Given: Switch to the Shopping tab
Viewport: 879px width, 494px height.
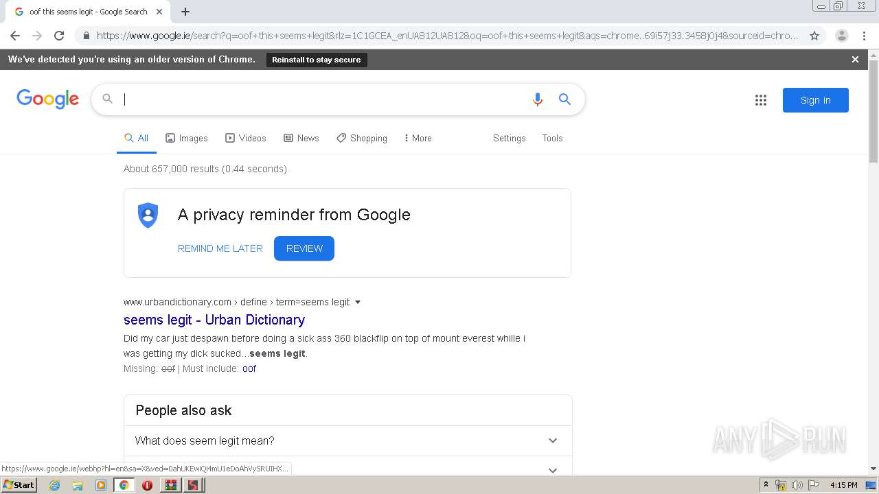Looking at the screenshot, I should (x=362, y=138).
